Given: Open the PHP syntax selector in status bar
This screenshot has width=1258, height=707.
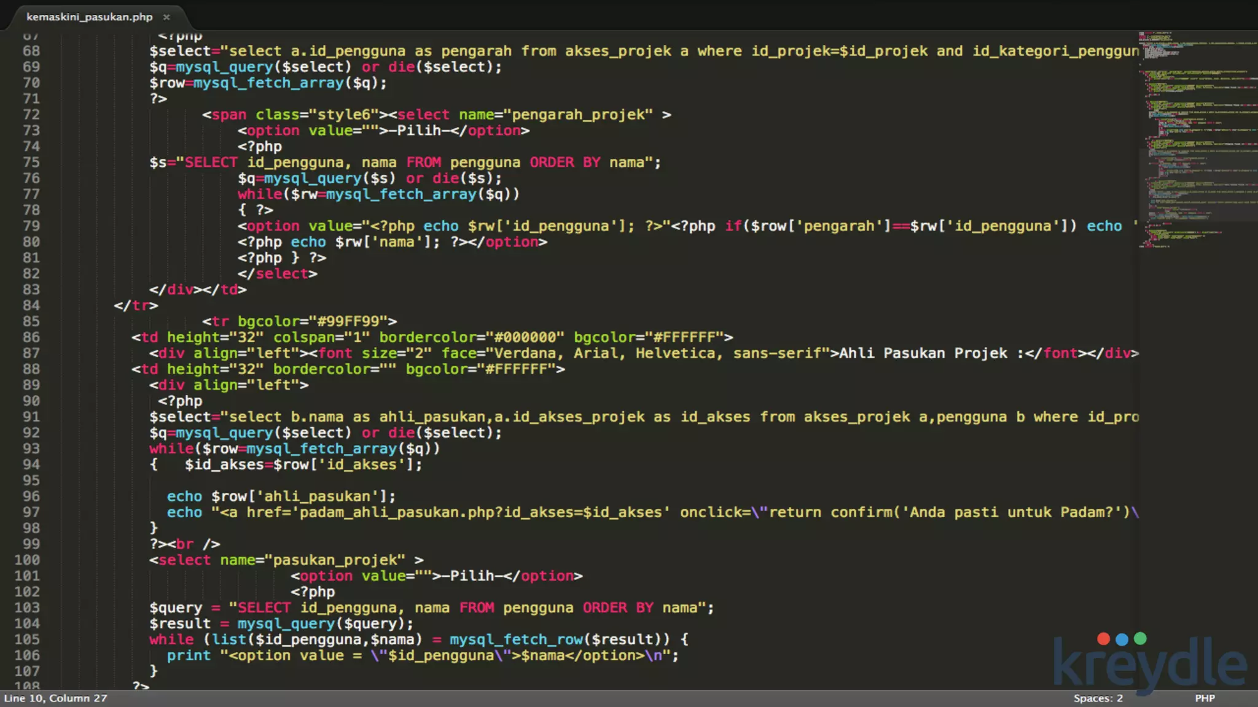Looking at the screenshot, I should coord(1204,698).
